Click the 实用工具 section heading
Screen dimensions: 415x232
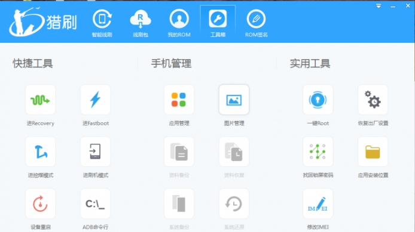[x=310, y=63]
